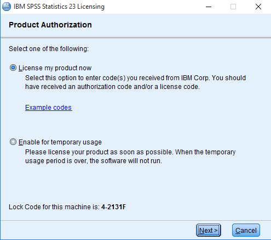Image resolution: width=271 pixels, height=240 pixels.
Task: Click the gray separator under Product Authorization
Action: 136,37
